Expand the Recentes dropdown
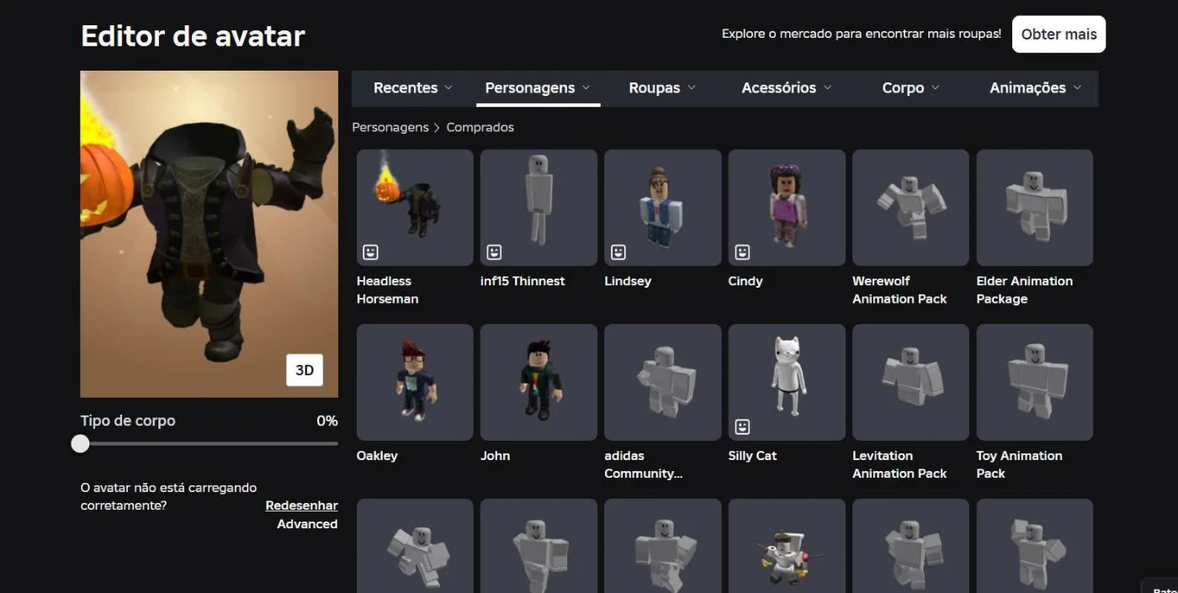 [413, 87]
